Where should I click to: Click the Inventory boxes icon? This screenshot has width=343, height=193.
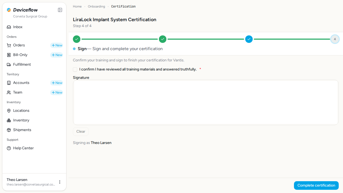click(x=9, y=120)
